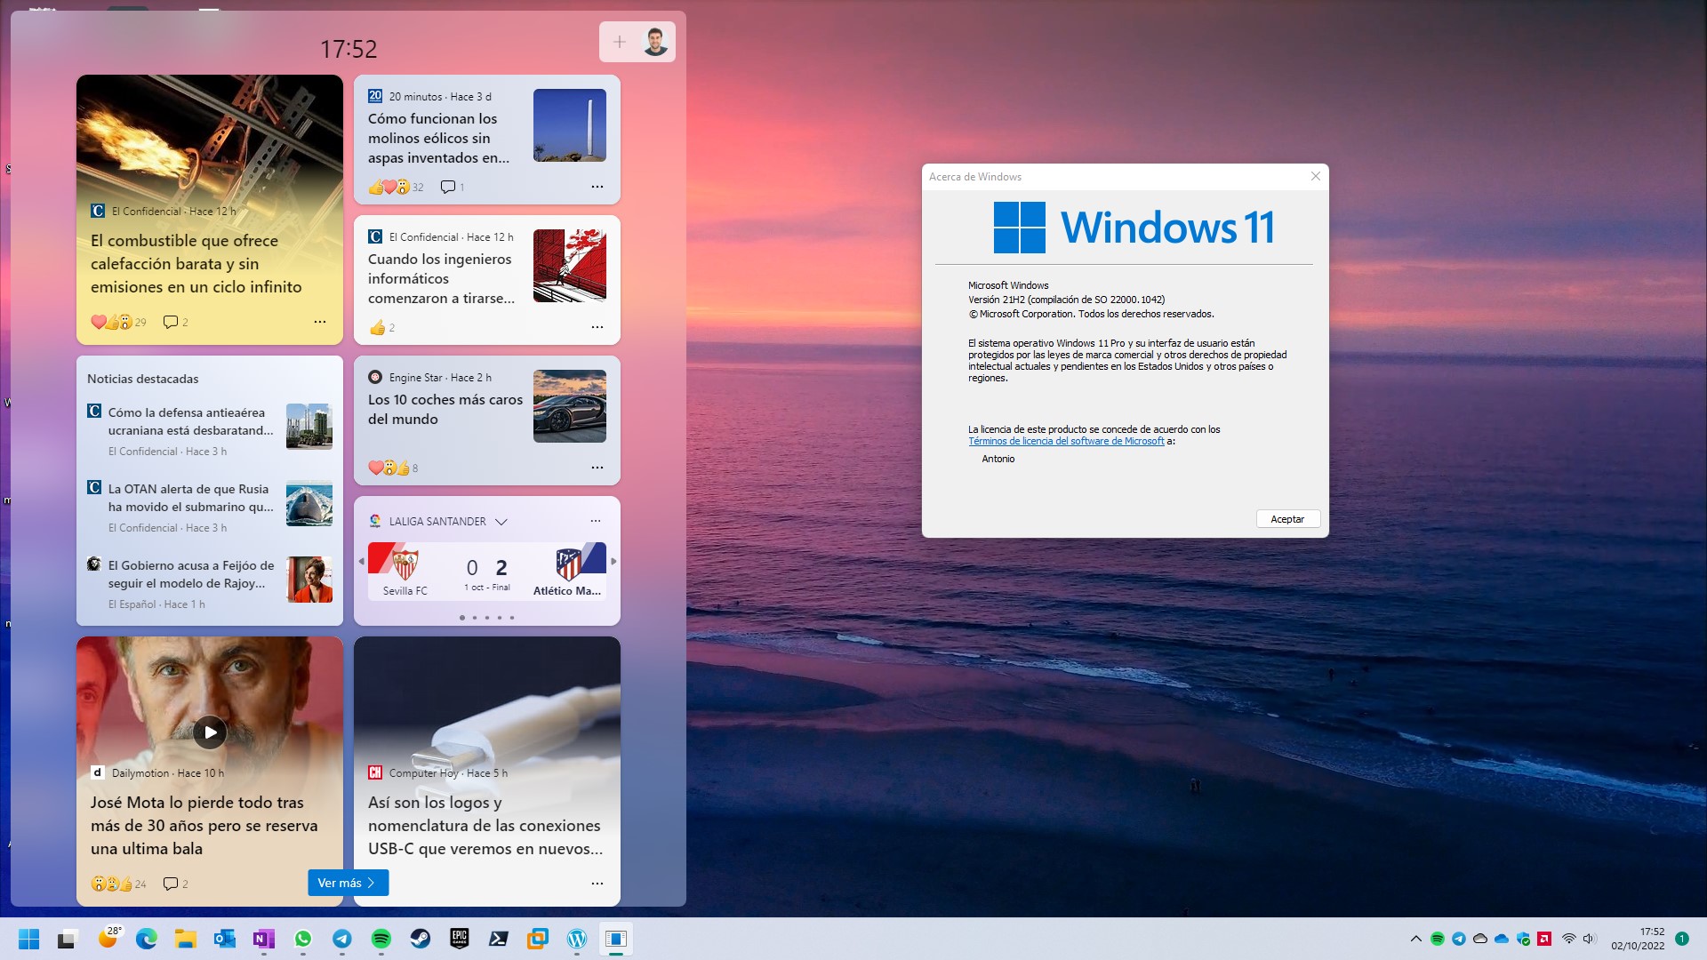This screenshot has width=1707, height=960.
Task: Open Epic Games Launcher taskbar icon
Action: coord(460,939)
